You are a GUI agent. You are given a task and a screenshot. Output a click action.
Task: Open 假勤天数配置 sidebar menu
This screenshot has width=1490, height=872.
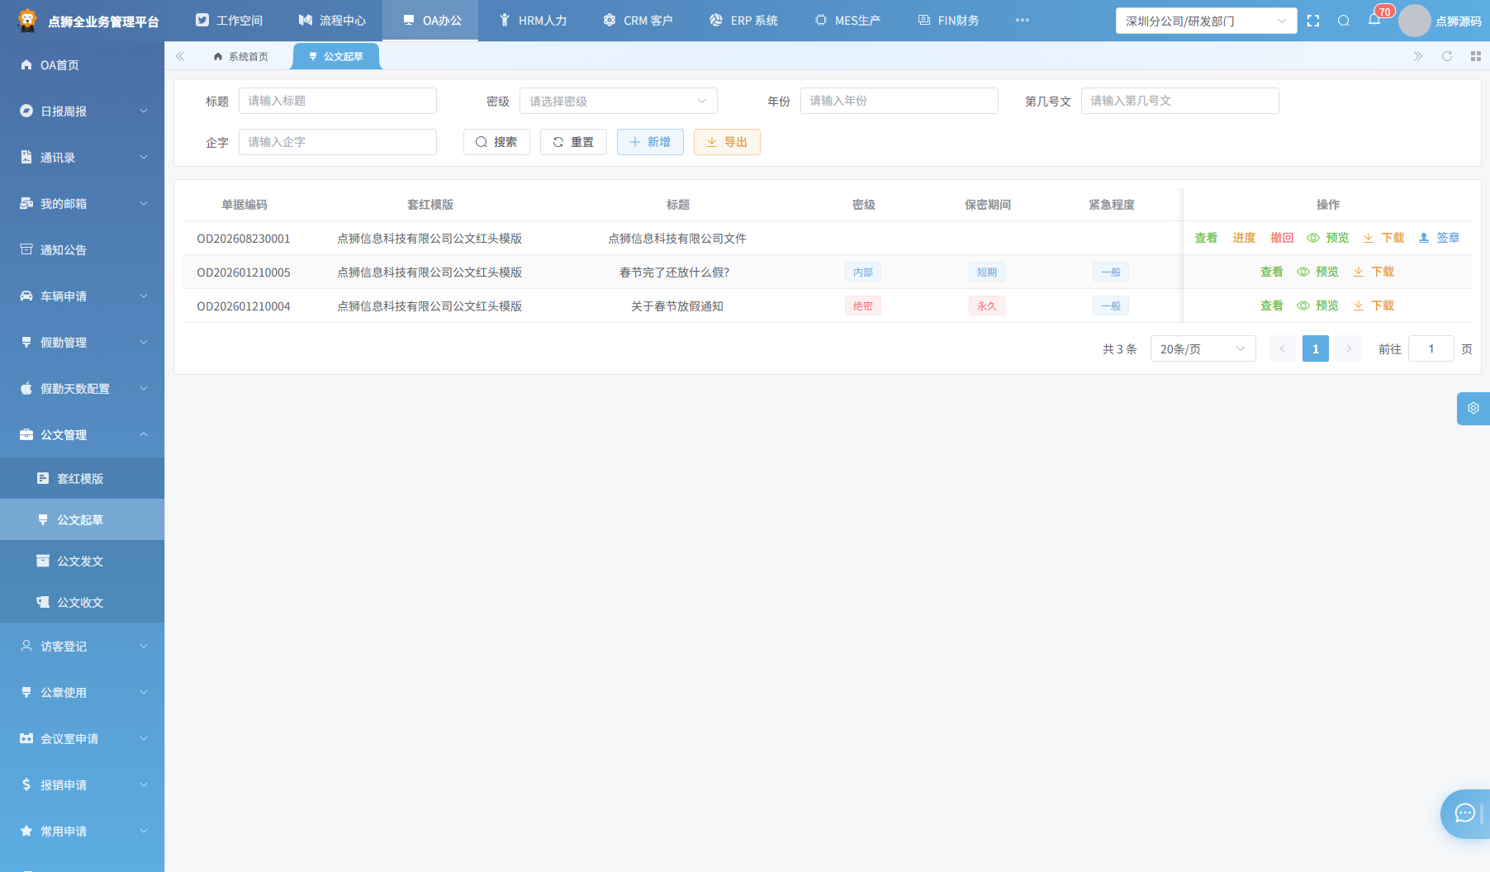(x=82, y=388)
